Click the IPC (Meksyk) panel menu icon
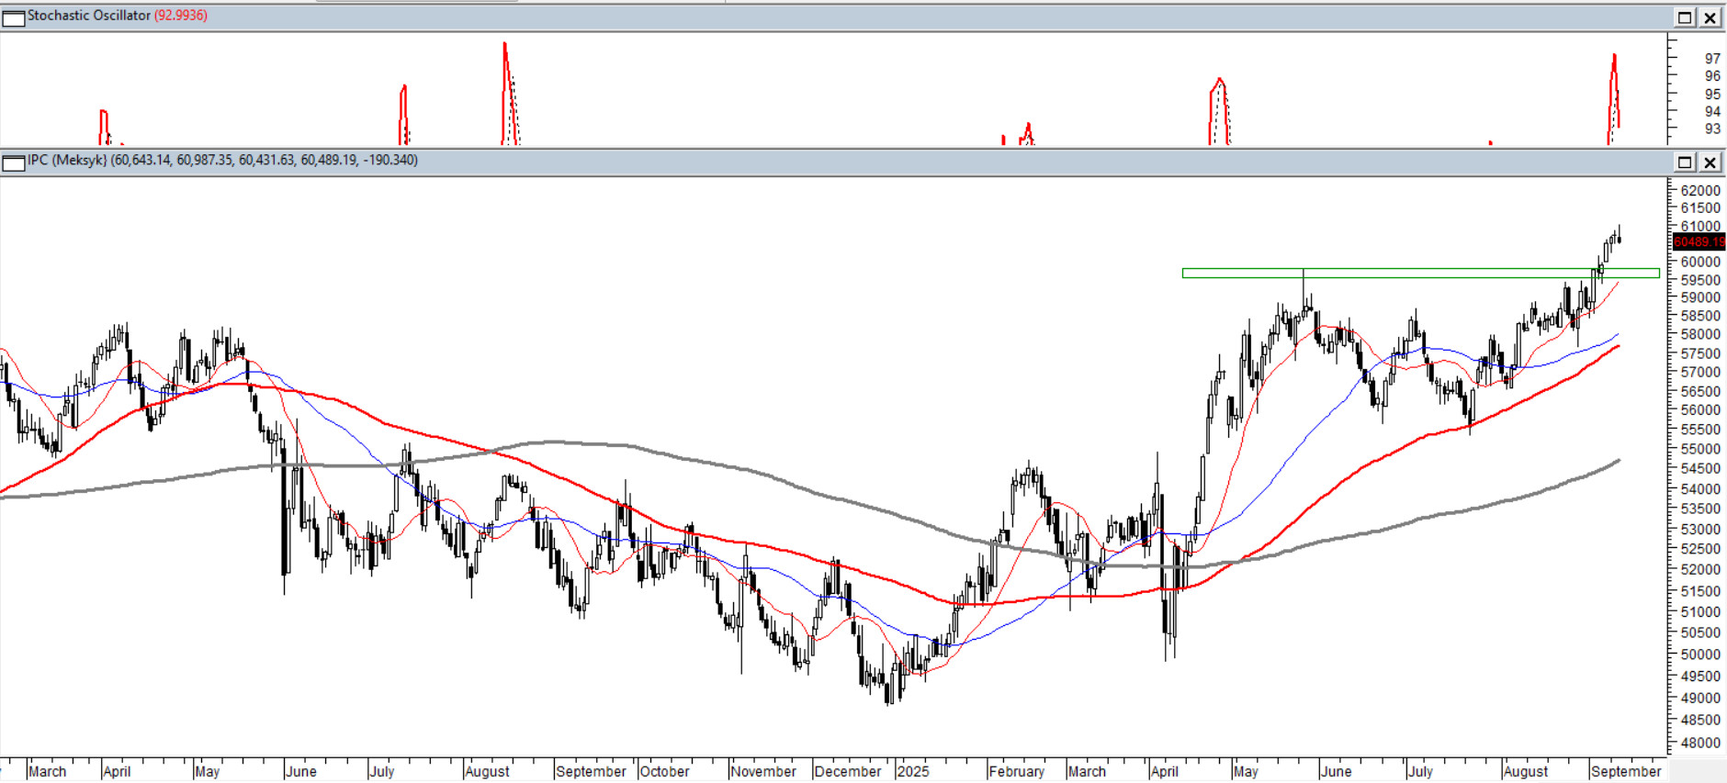 click(x=13, y=163)
